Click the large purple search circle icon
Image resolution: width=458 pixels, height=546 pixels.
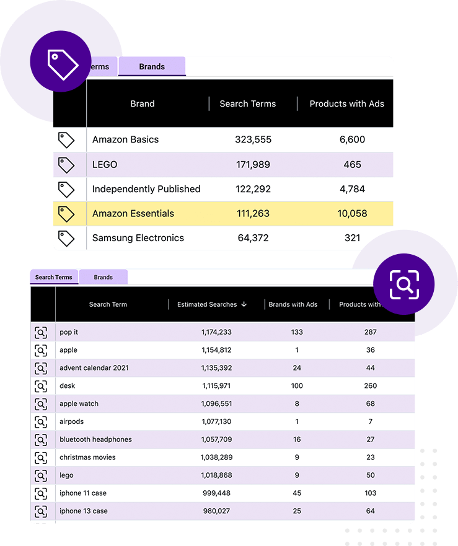tap(404, 284)
